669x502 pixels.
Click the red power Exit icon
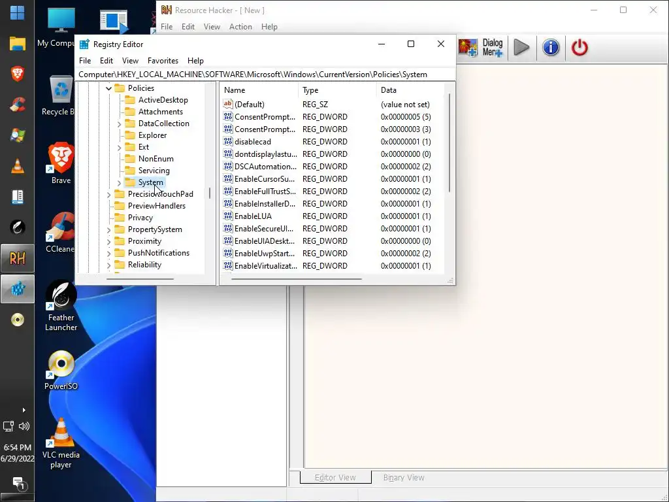point(579,47)
